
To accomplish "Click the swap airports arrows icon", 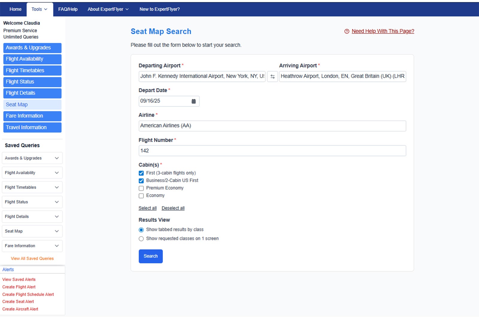I will [272, 77].
